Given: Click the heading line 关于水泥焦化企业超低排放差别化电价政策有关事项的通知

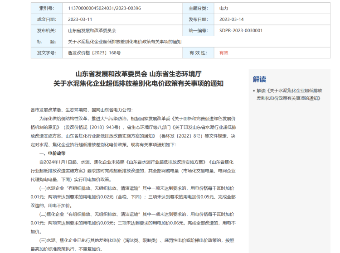Looking at the screenshot, I should 138,84.
